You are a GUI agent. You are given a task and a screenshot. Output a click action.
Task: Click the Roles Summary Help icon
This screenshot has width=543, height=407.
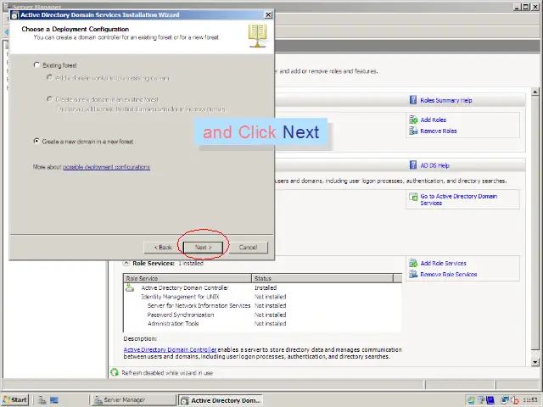click(413, 100)
